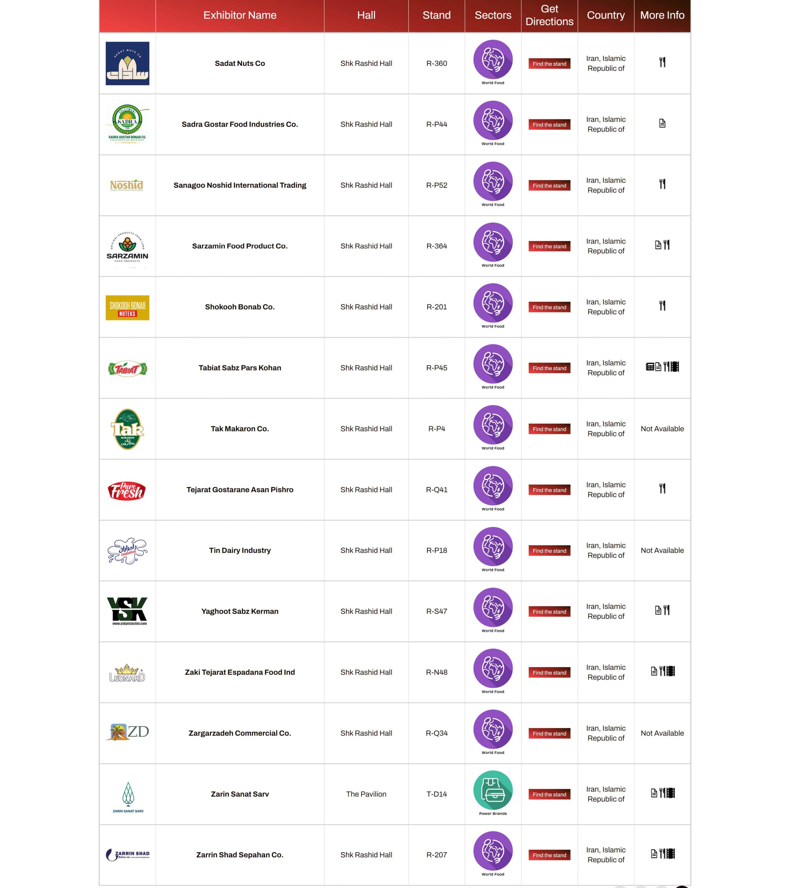Screen dimensions: 790x888
Task: Click the Exhibitor Name column header
Action: click(240, 15)
